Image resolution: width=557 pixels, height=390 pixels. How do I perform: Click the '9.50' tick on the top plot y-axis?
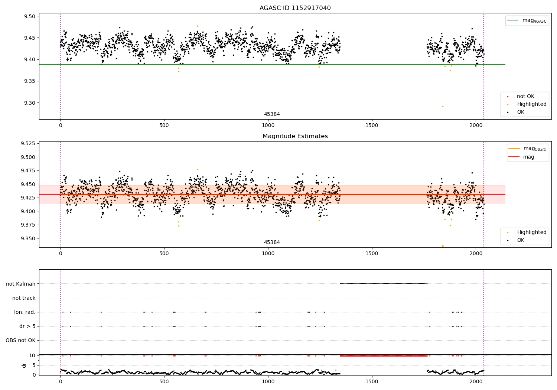click(30, 17)
